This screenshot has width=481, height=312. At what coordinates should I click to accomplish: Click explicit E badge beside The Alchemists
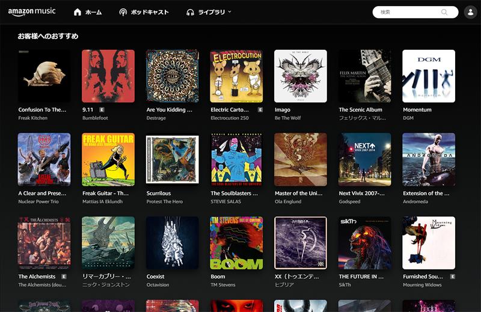[x=64, y=277]
